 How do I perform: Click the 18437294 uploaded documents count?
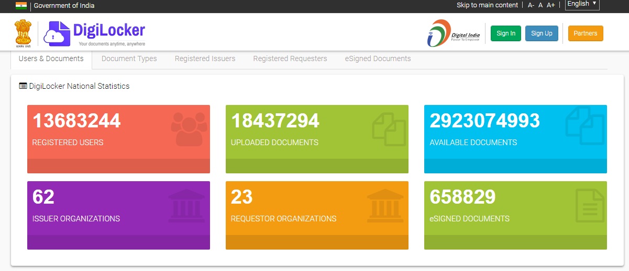tap(275, 121)
